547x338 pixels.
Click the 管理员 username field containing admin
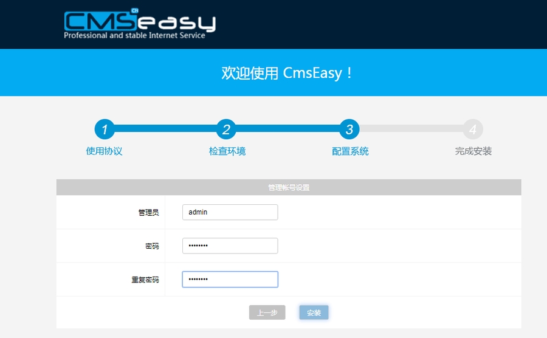(230, 212)
